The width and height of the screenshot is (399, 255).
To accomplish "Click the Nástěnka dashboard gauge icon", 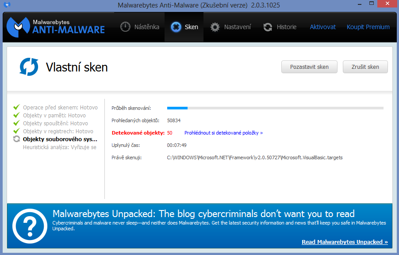I will (126, 27).
